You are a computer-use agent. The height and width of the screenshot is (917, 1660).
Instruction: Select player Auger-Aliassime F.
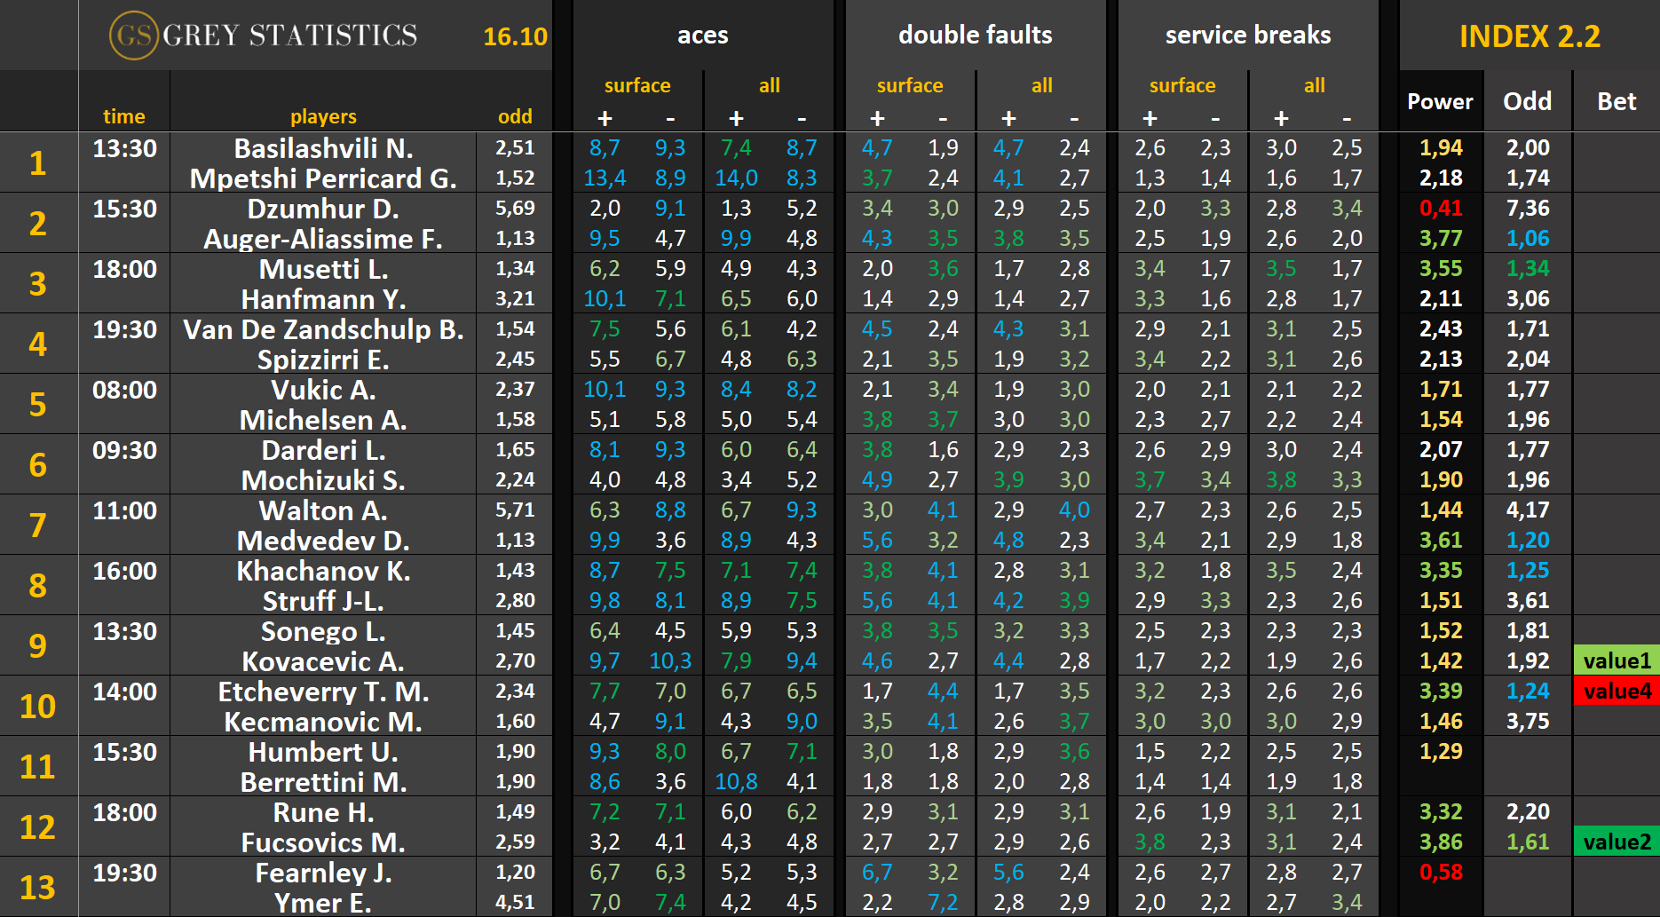click(x=323, y=239)
